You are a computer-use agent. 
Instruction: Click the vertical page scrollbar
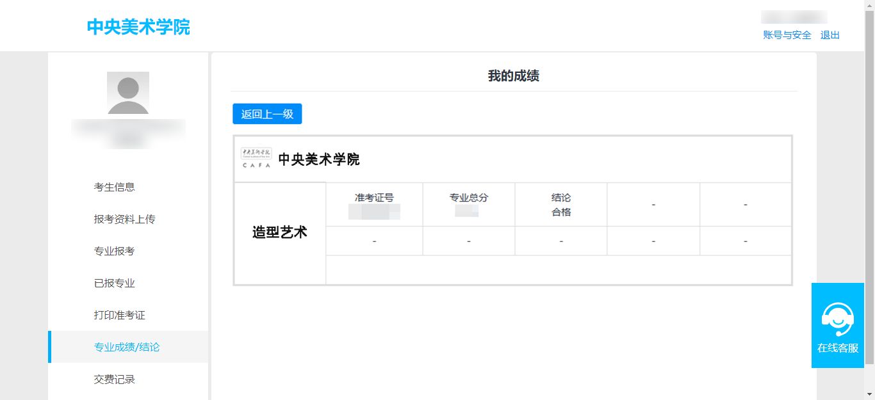tap(869, 192)
